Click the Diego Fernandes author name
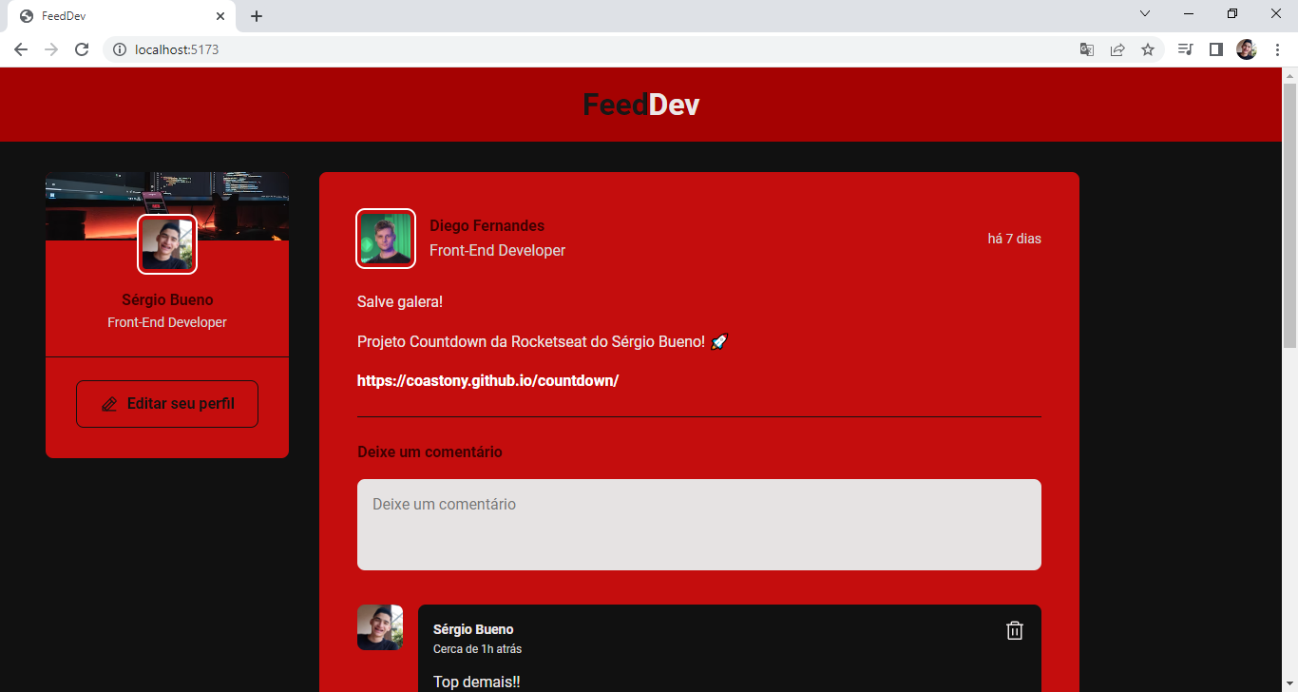 (x=487, y=225)
